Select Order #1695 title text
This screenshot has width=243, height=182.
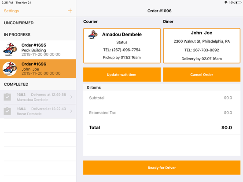pos(34,45)
